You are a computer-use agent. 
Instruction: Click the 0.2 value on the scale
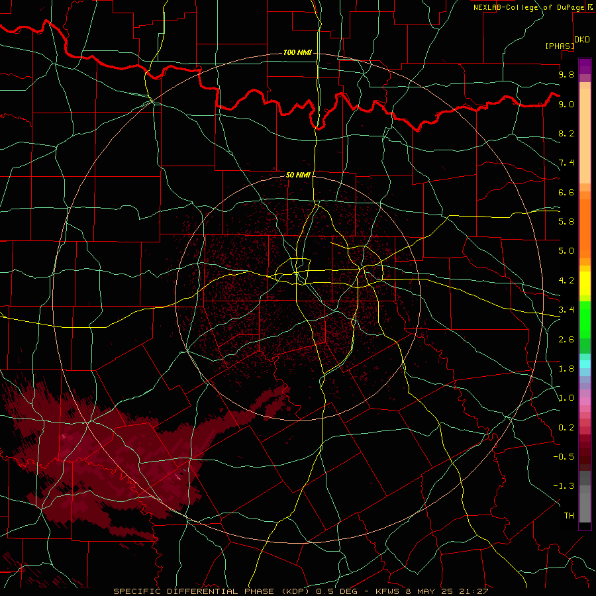pos(566,428)
